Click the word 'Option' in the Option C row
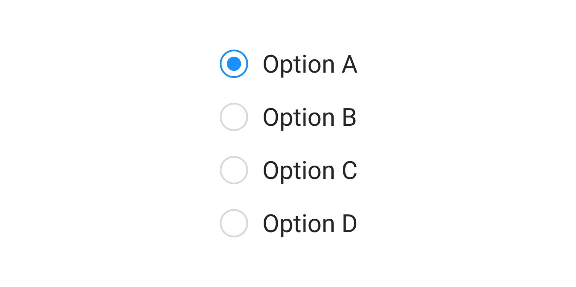 299,171
